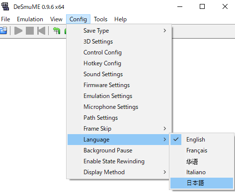Open the File menu

pos(5,19)
